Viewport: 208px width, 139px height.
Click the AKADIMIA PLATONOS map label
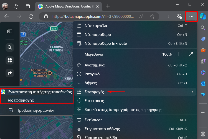pos(56,49)
